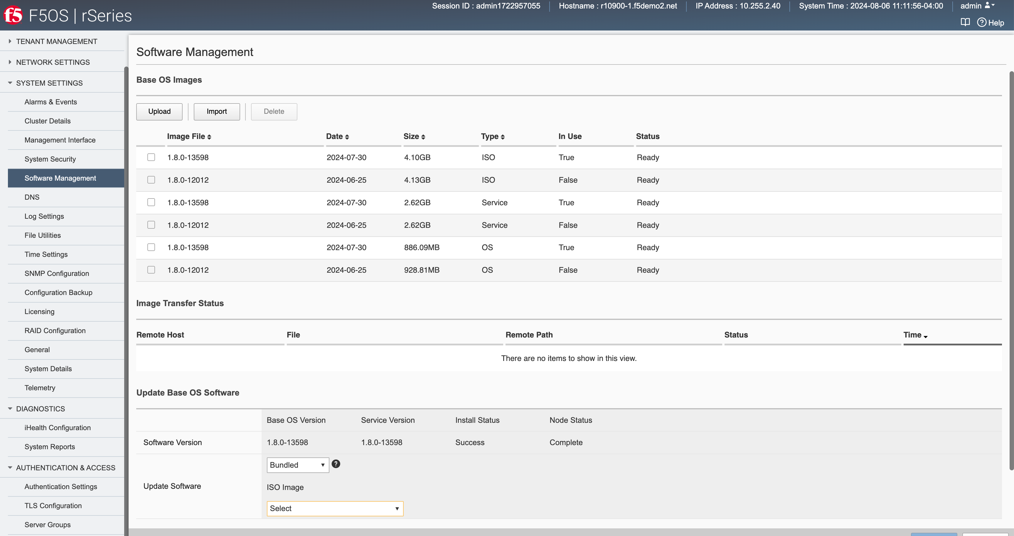Click the Import button

tap(217, 112)
